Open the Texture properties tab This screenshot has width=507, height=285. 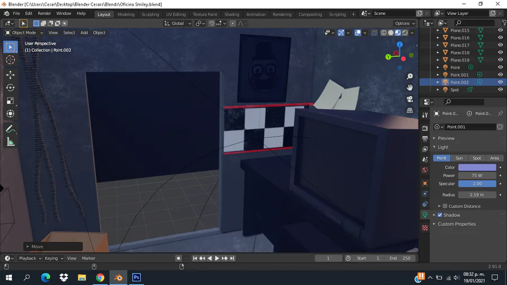[x=425, y=228]
